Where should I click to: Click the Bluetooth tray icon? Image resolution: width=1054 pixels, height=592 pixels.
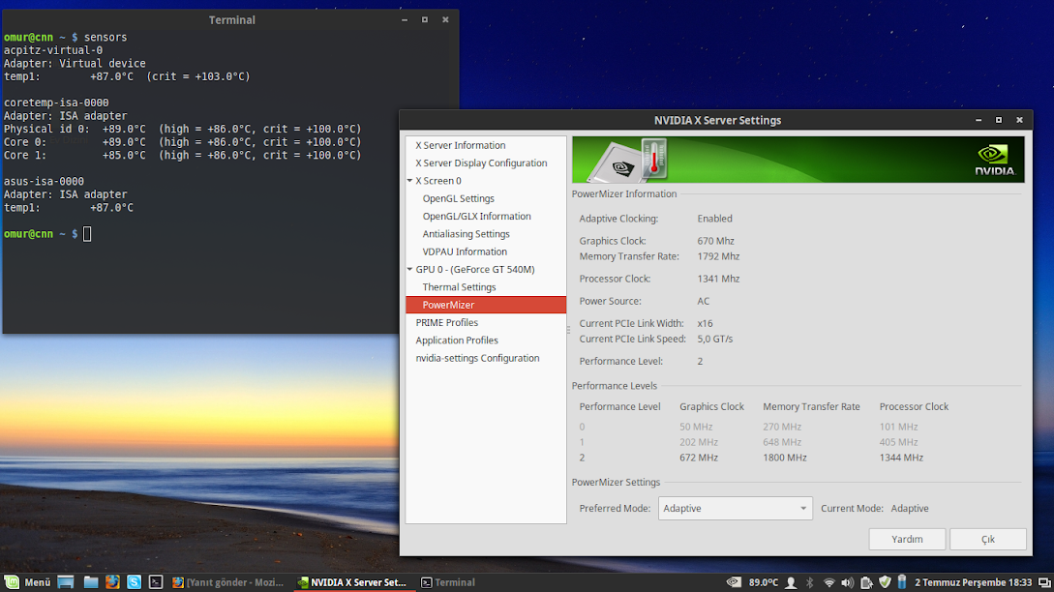[809, 582]
